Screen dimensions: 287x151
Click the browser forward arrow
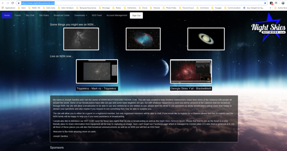click(8, 3)
